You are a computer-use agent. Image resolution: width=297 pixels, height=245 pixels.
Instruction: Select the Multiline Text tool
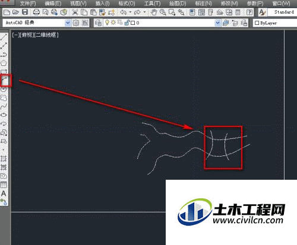tap(4, 193)
